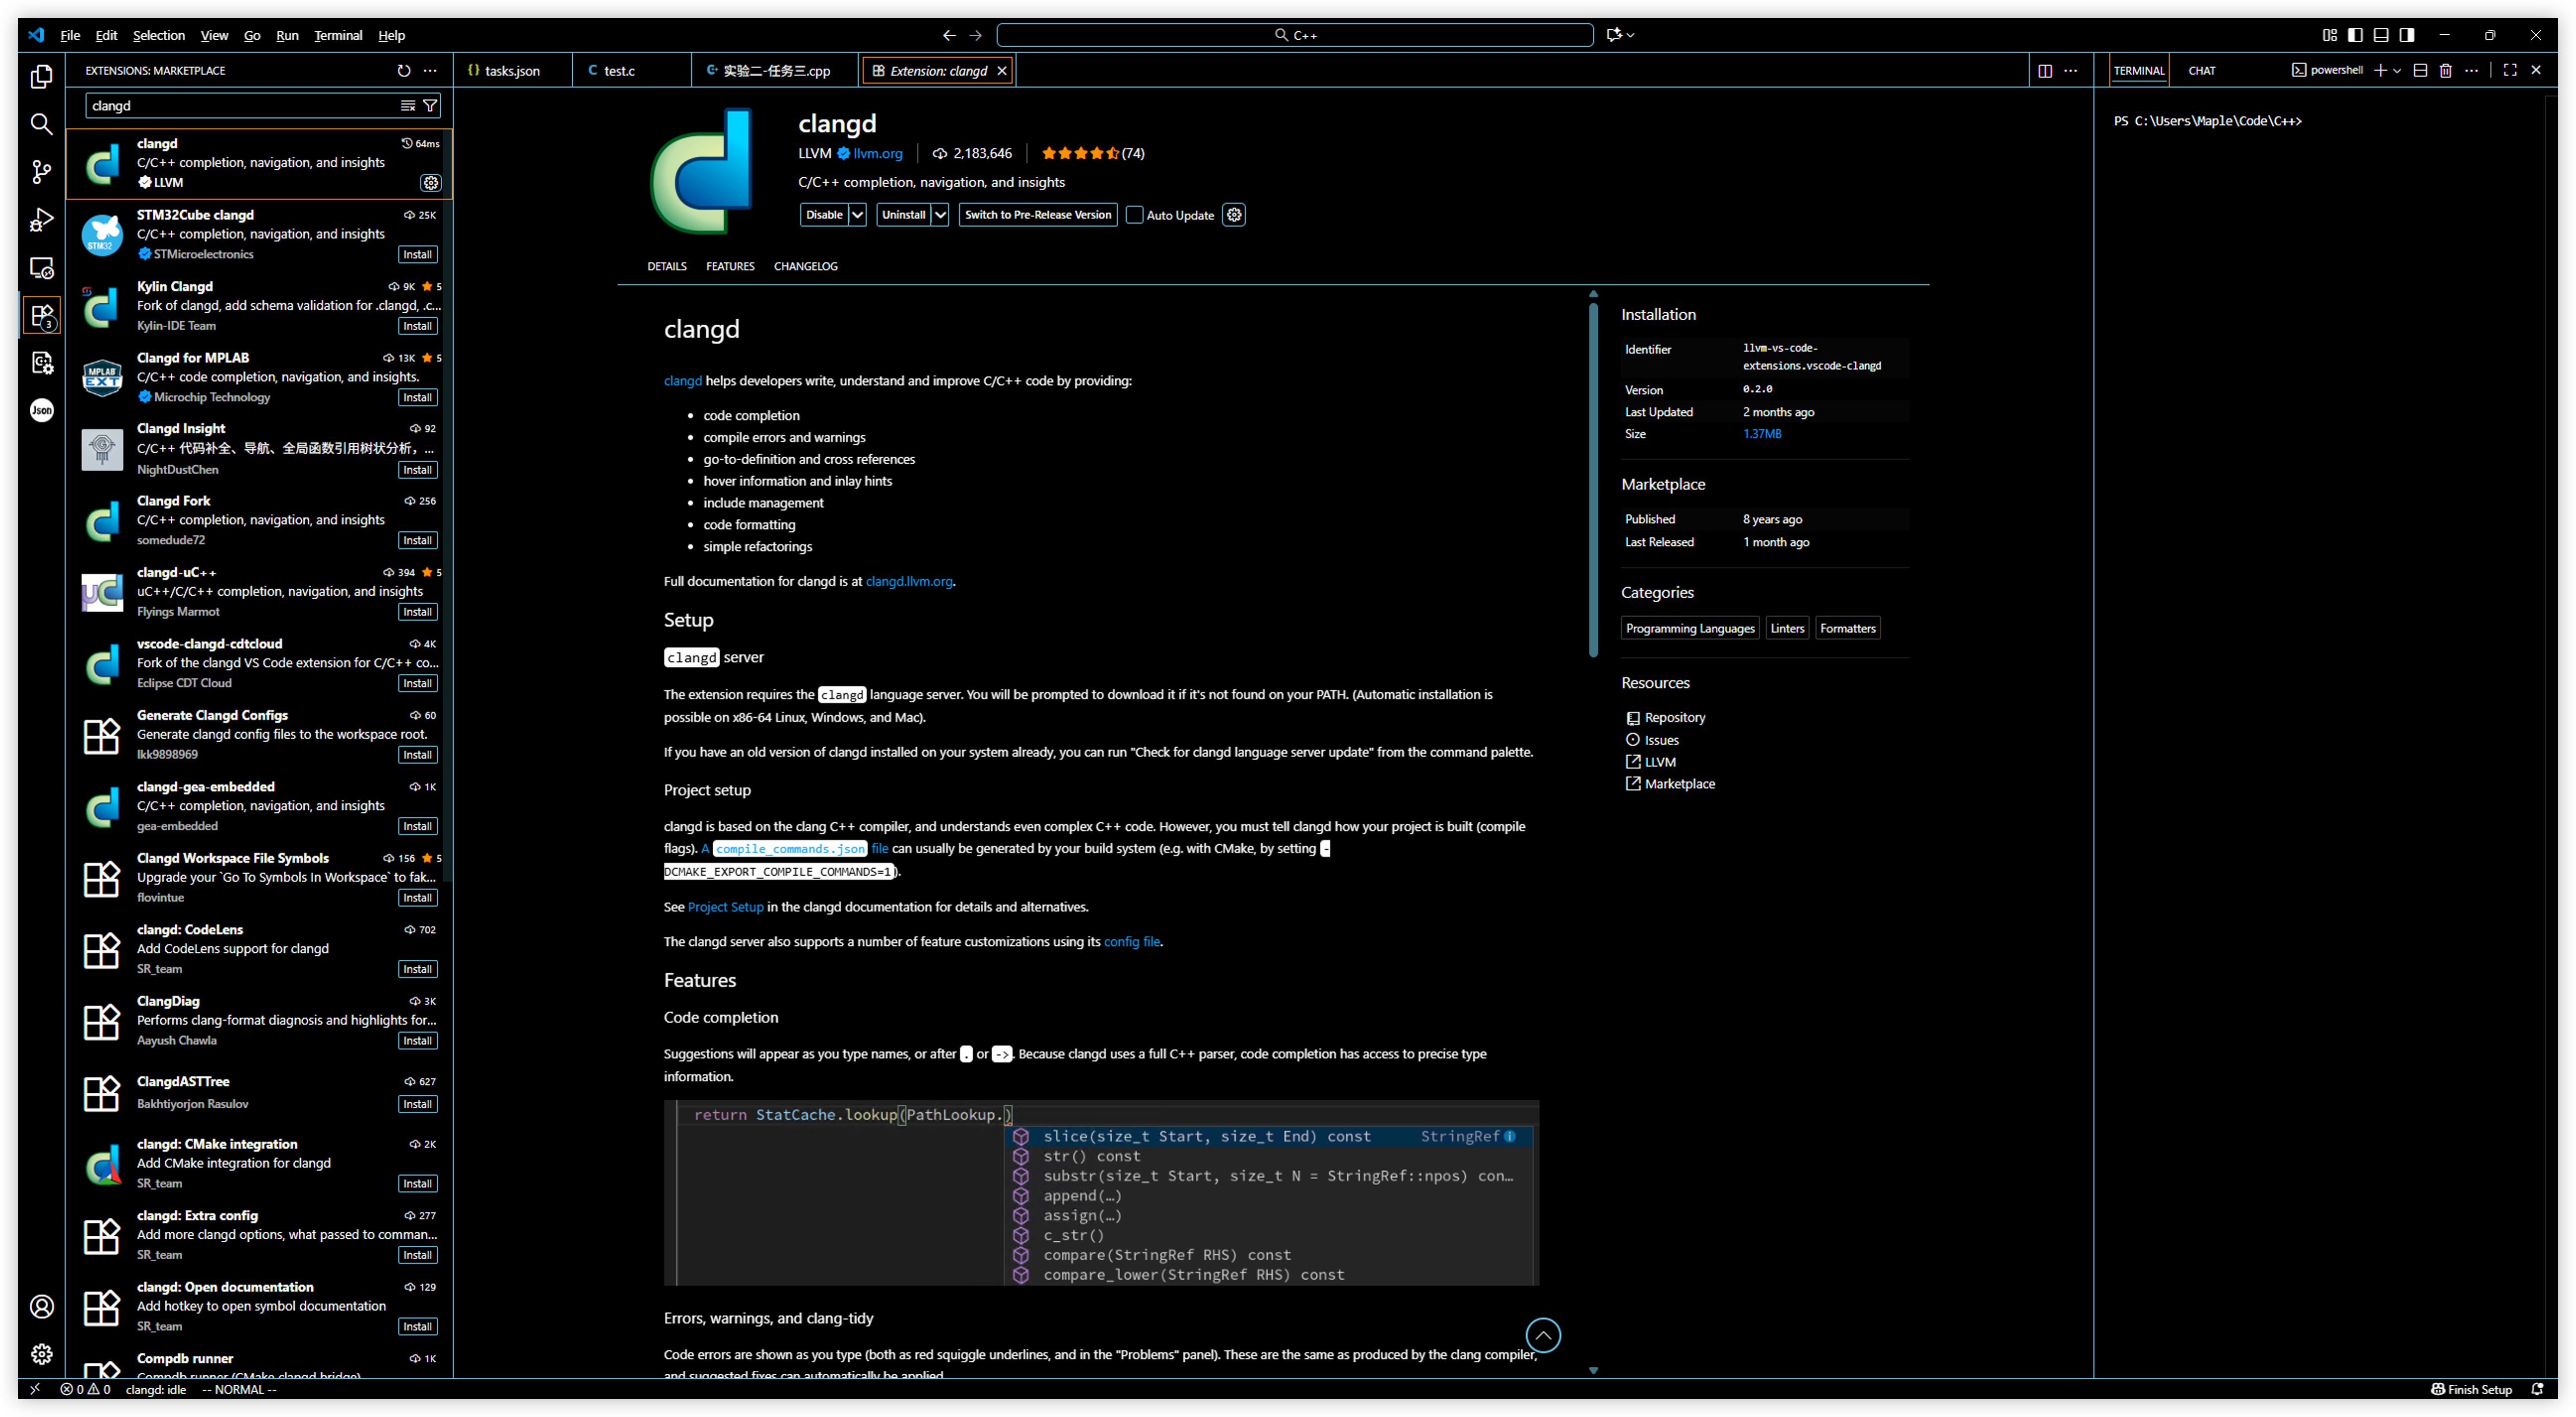Open the Remote Explorer view

[41, 268]
